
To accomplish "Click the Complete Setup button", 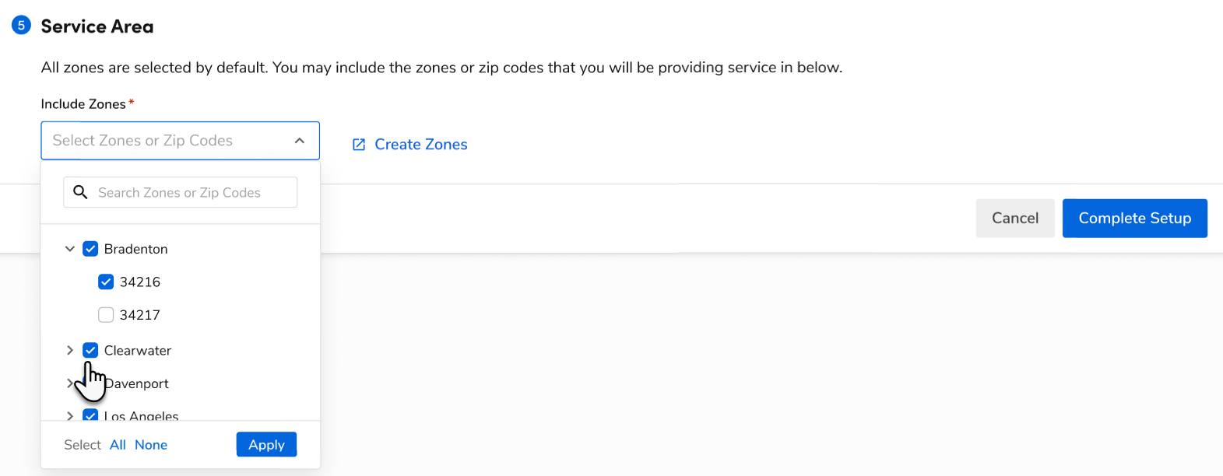I will click(x=1134, y=218).
